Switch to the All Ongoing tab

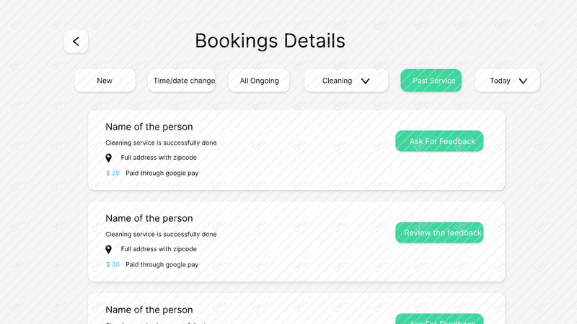259,81
